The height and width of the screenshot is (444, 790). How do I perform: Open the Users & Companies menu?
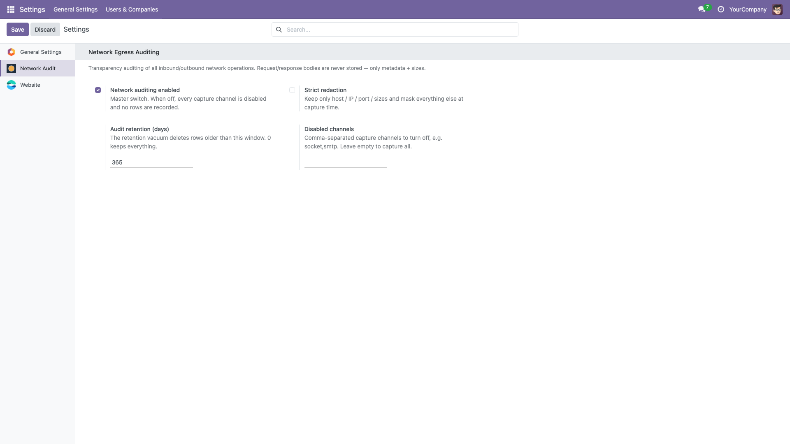132,9
